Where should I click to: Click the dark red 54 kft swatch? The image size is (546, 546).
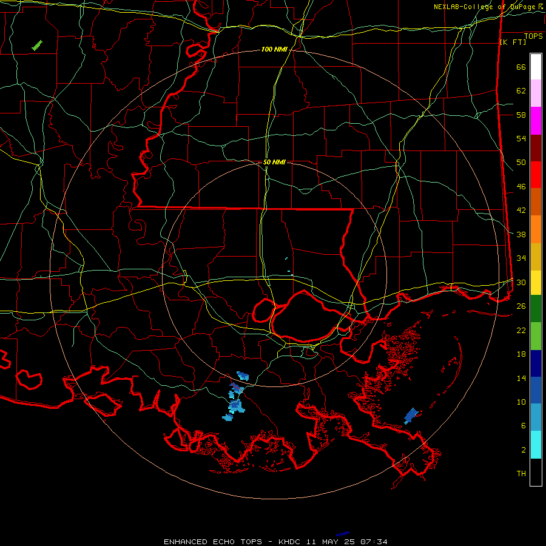coord(536,148)
